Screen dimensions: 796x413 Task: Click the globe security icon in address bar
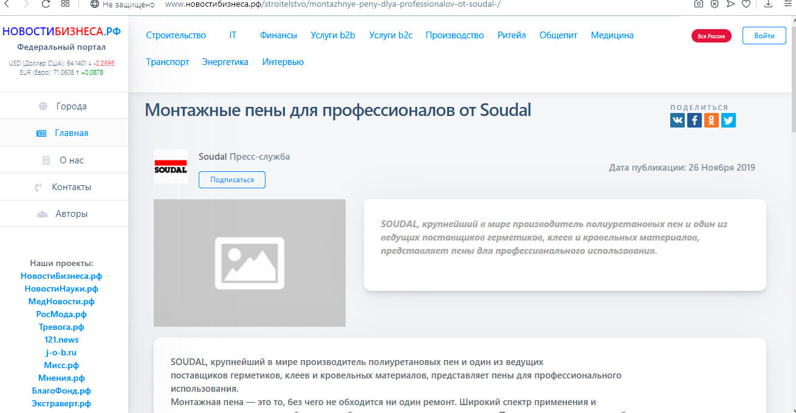coord(94,4)
